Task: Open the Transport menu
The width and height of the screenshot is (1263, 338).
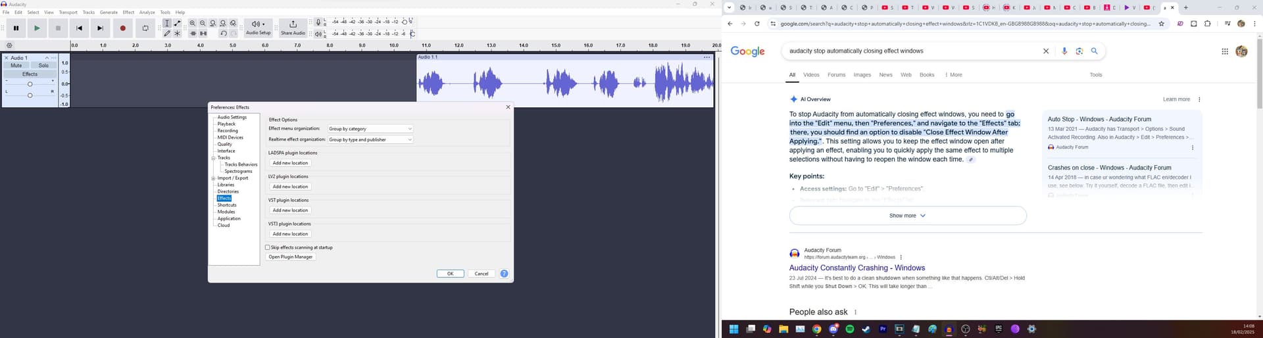Action: (x=68, y=12)
